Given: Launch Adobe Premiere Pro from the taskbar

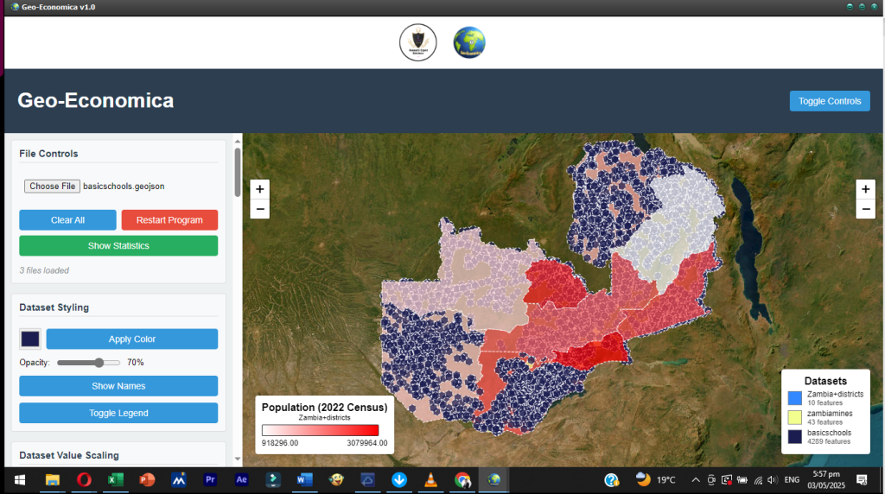Looking at the screenshot, I should click(x=209, y=479).
